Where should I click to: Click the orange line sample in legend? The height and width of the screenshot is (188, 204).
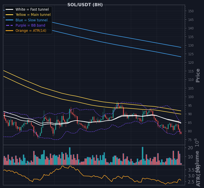(x=9, y=31)
